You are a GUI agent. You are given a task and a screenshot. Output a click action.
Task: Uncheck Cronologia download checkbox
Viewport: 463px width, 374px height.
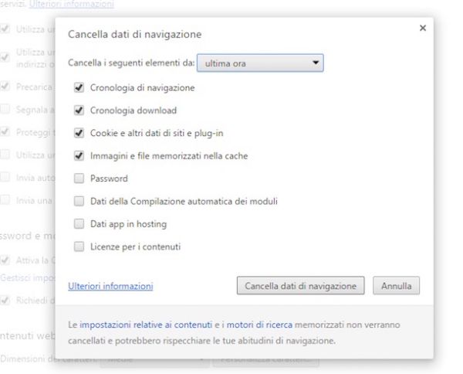pos(79,110)
